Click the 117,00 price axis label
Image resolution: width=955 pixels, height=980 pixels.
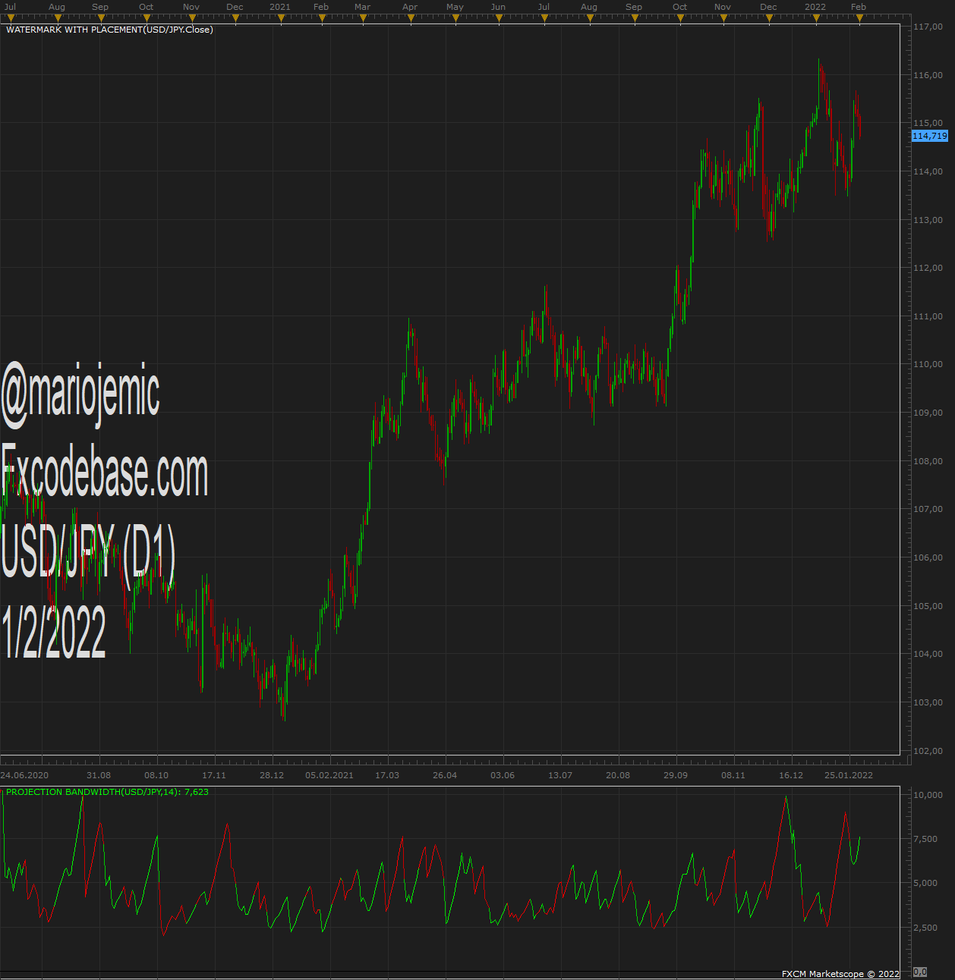pos(928,27)
